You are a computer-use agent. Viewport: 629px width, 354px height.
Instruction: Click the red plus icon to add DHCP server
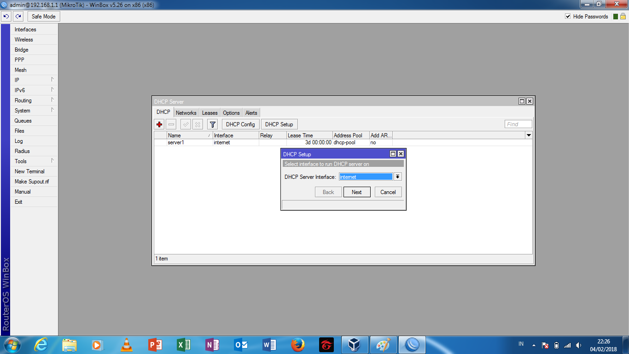click(x=159, y=124)
